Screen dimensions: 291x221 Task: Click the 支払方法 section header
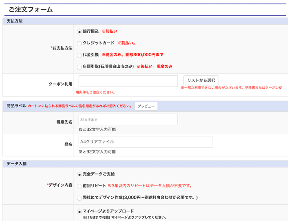click(x=15, y=21)
